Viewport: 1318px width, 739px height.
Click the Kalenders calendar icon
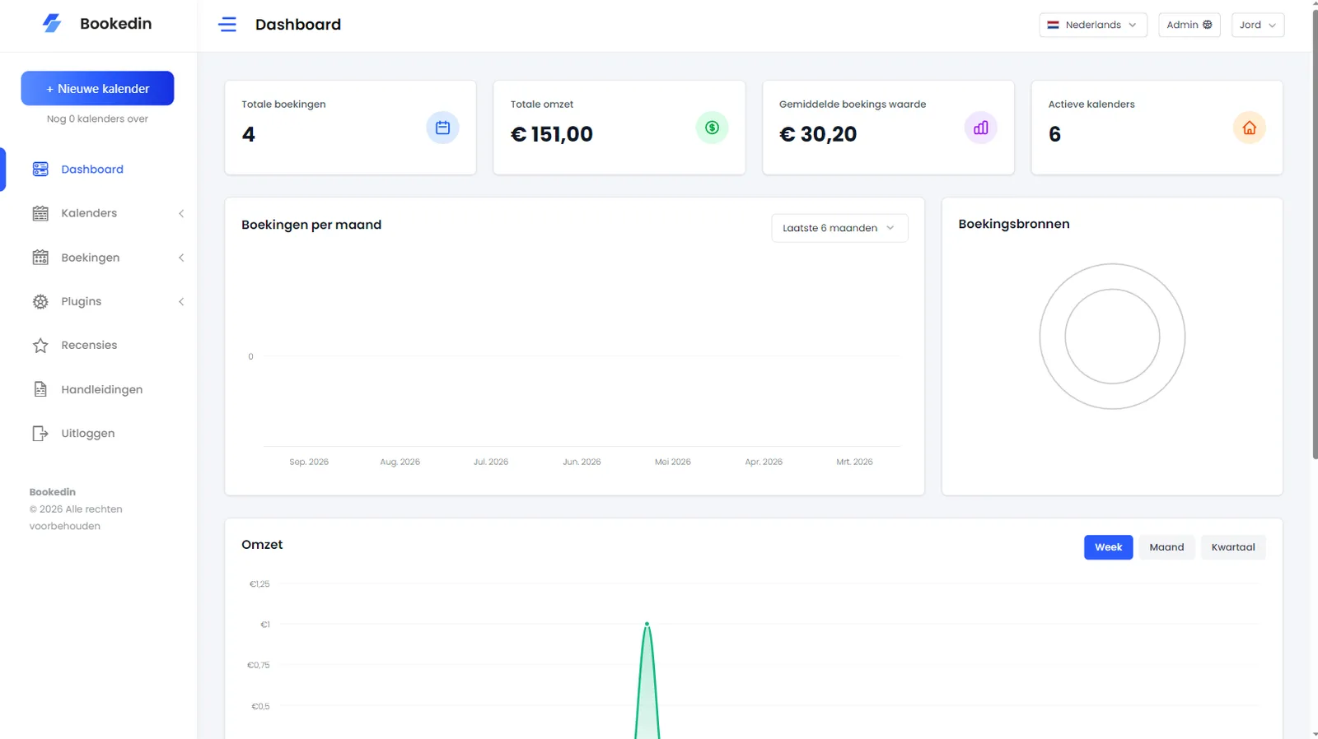(x=40, y=213)
